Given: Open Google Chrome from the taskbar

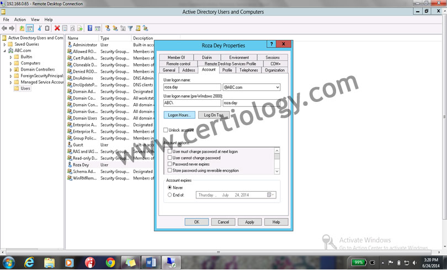Looking at the screenshot, I should pos(110,262).
